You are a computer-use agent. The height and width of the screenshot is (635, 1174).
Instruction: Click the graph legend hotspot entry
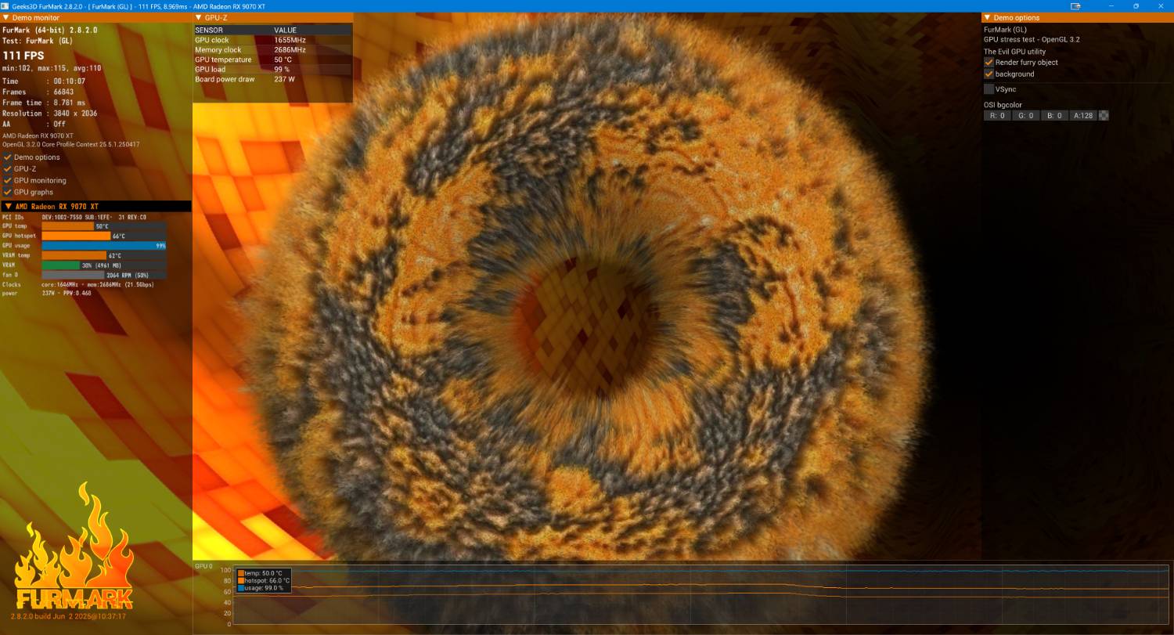264,580
